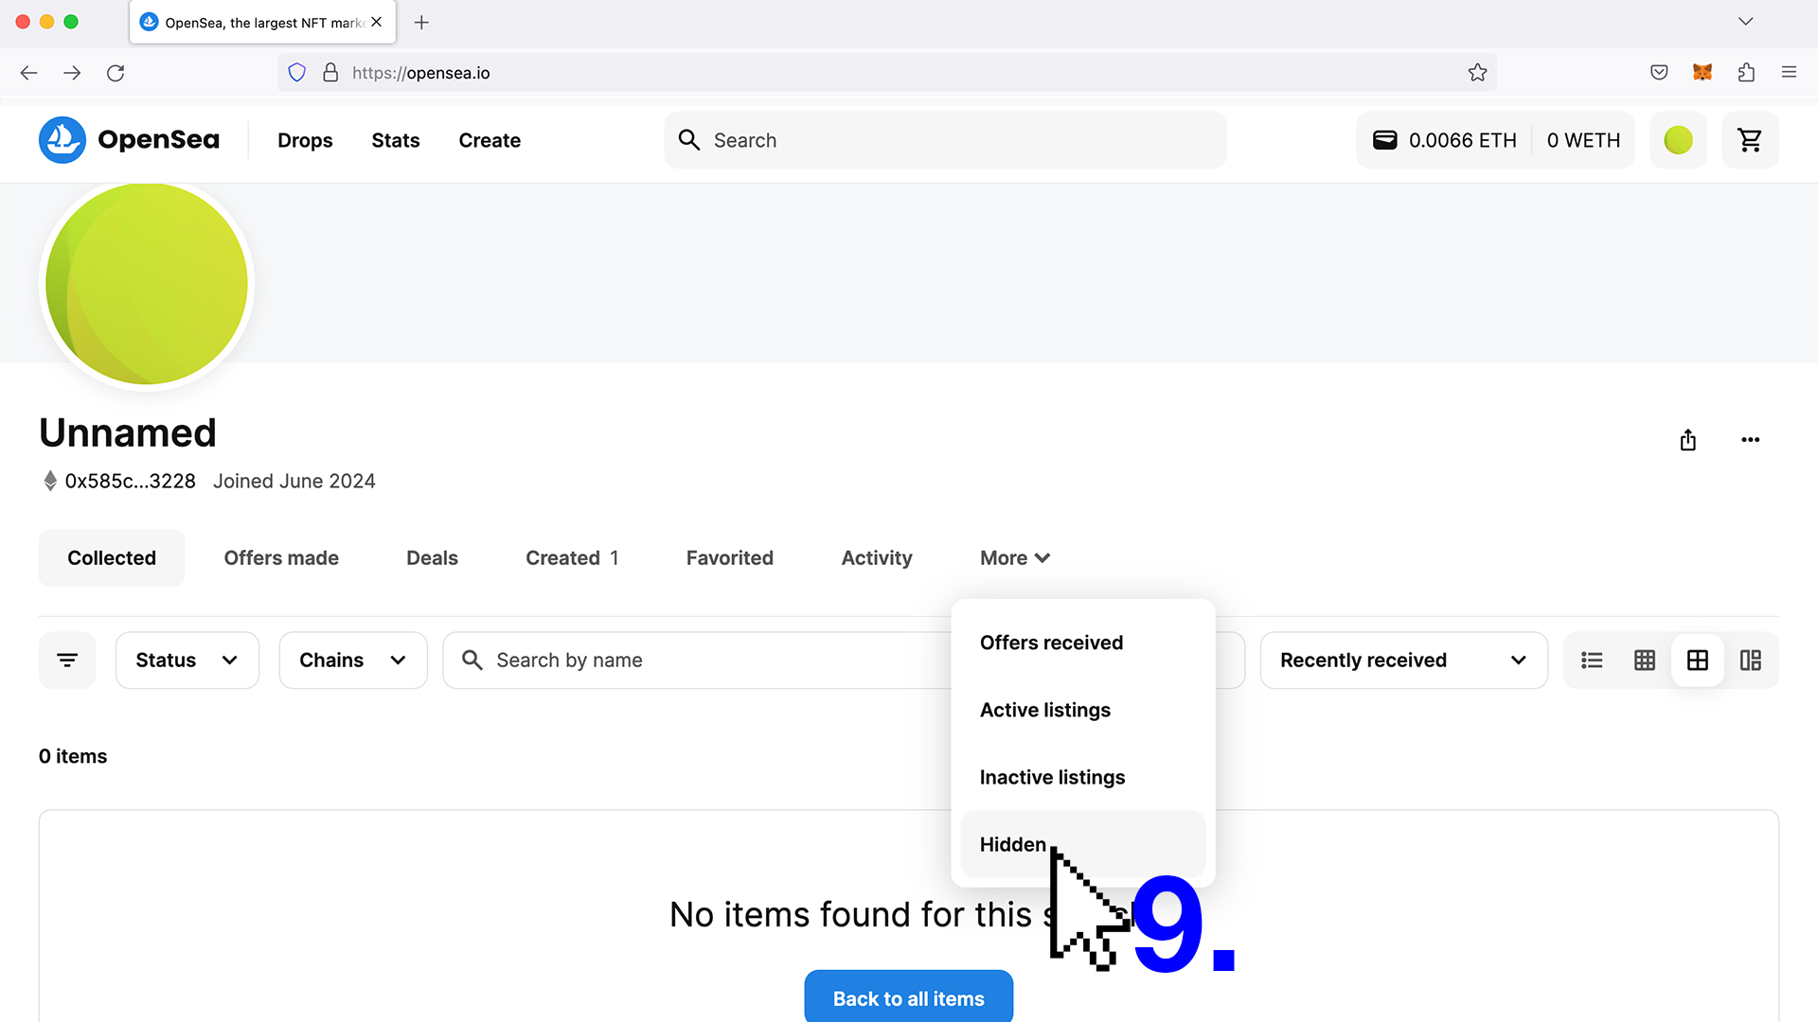Select Offers received from More menu

click(1082, 643)
